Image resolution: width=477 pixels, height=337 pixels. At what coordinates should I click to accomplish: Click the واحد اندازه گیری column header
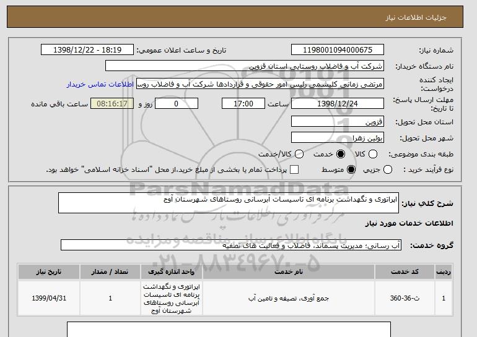(x=171, y=271)
